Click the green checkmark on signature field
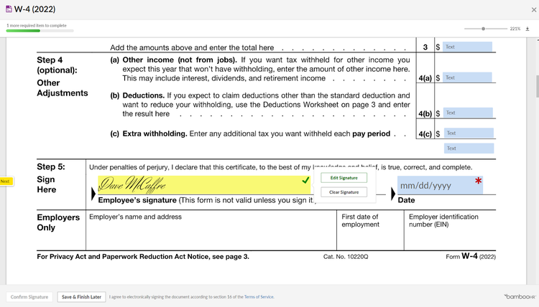The width and height of the screenshot is (539, 307). (x=305, y=180)
